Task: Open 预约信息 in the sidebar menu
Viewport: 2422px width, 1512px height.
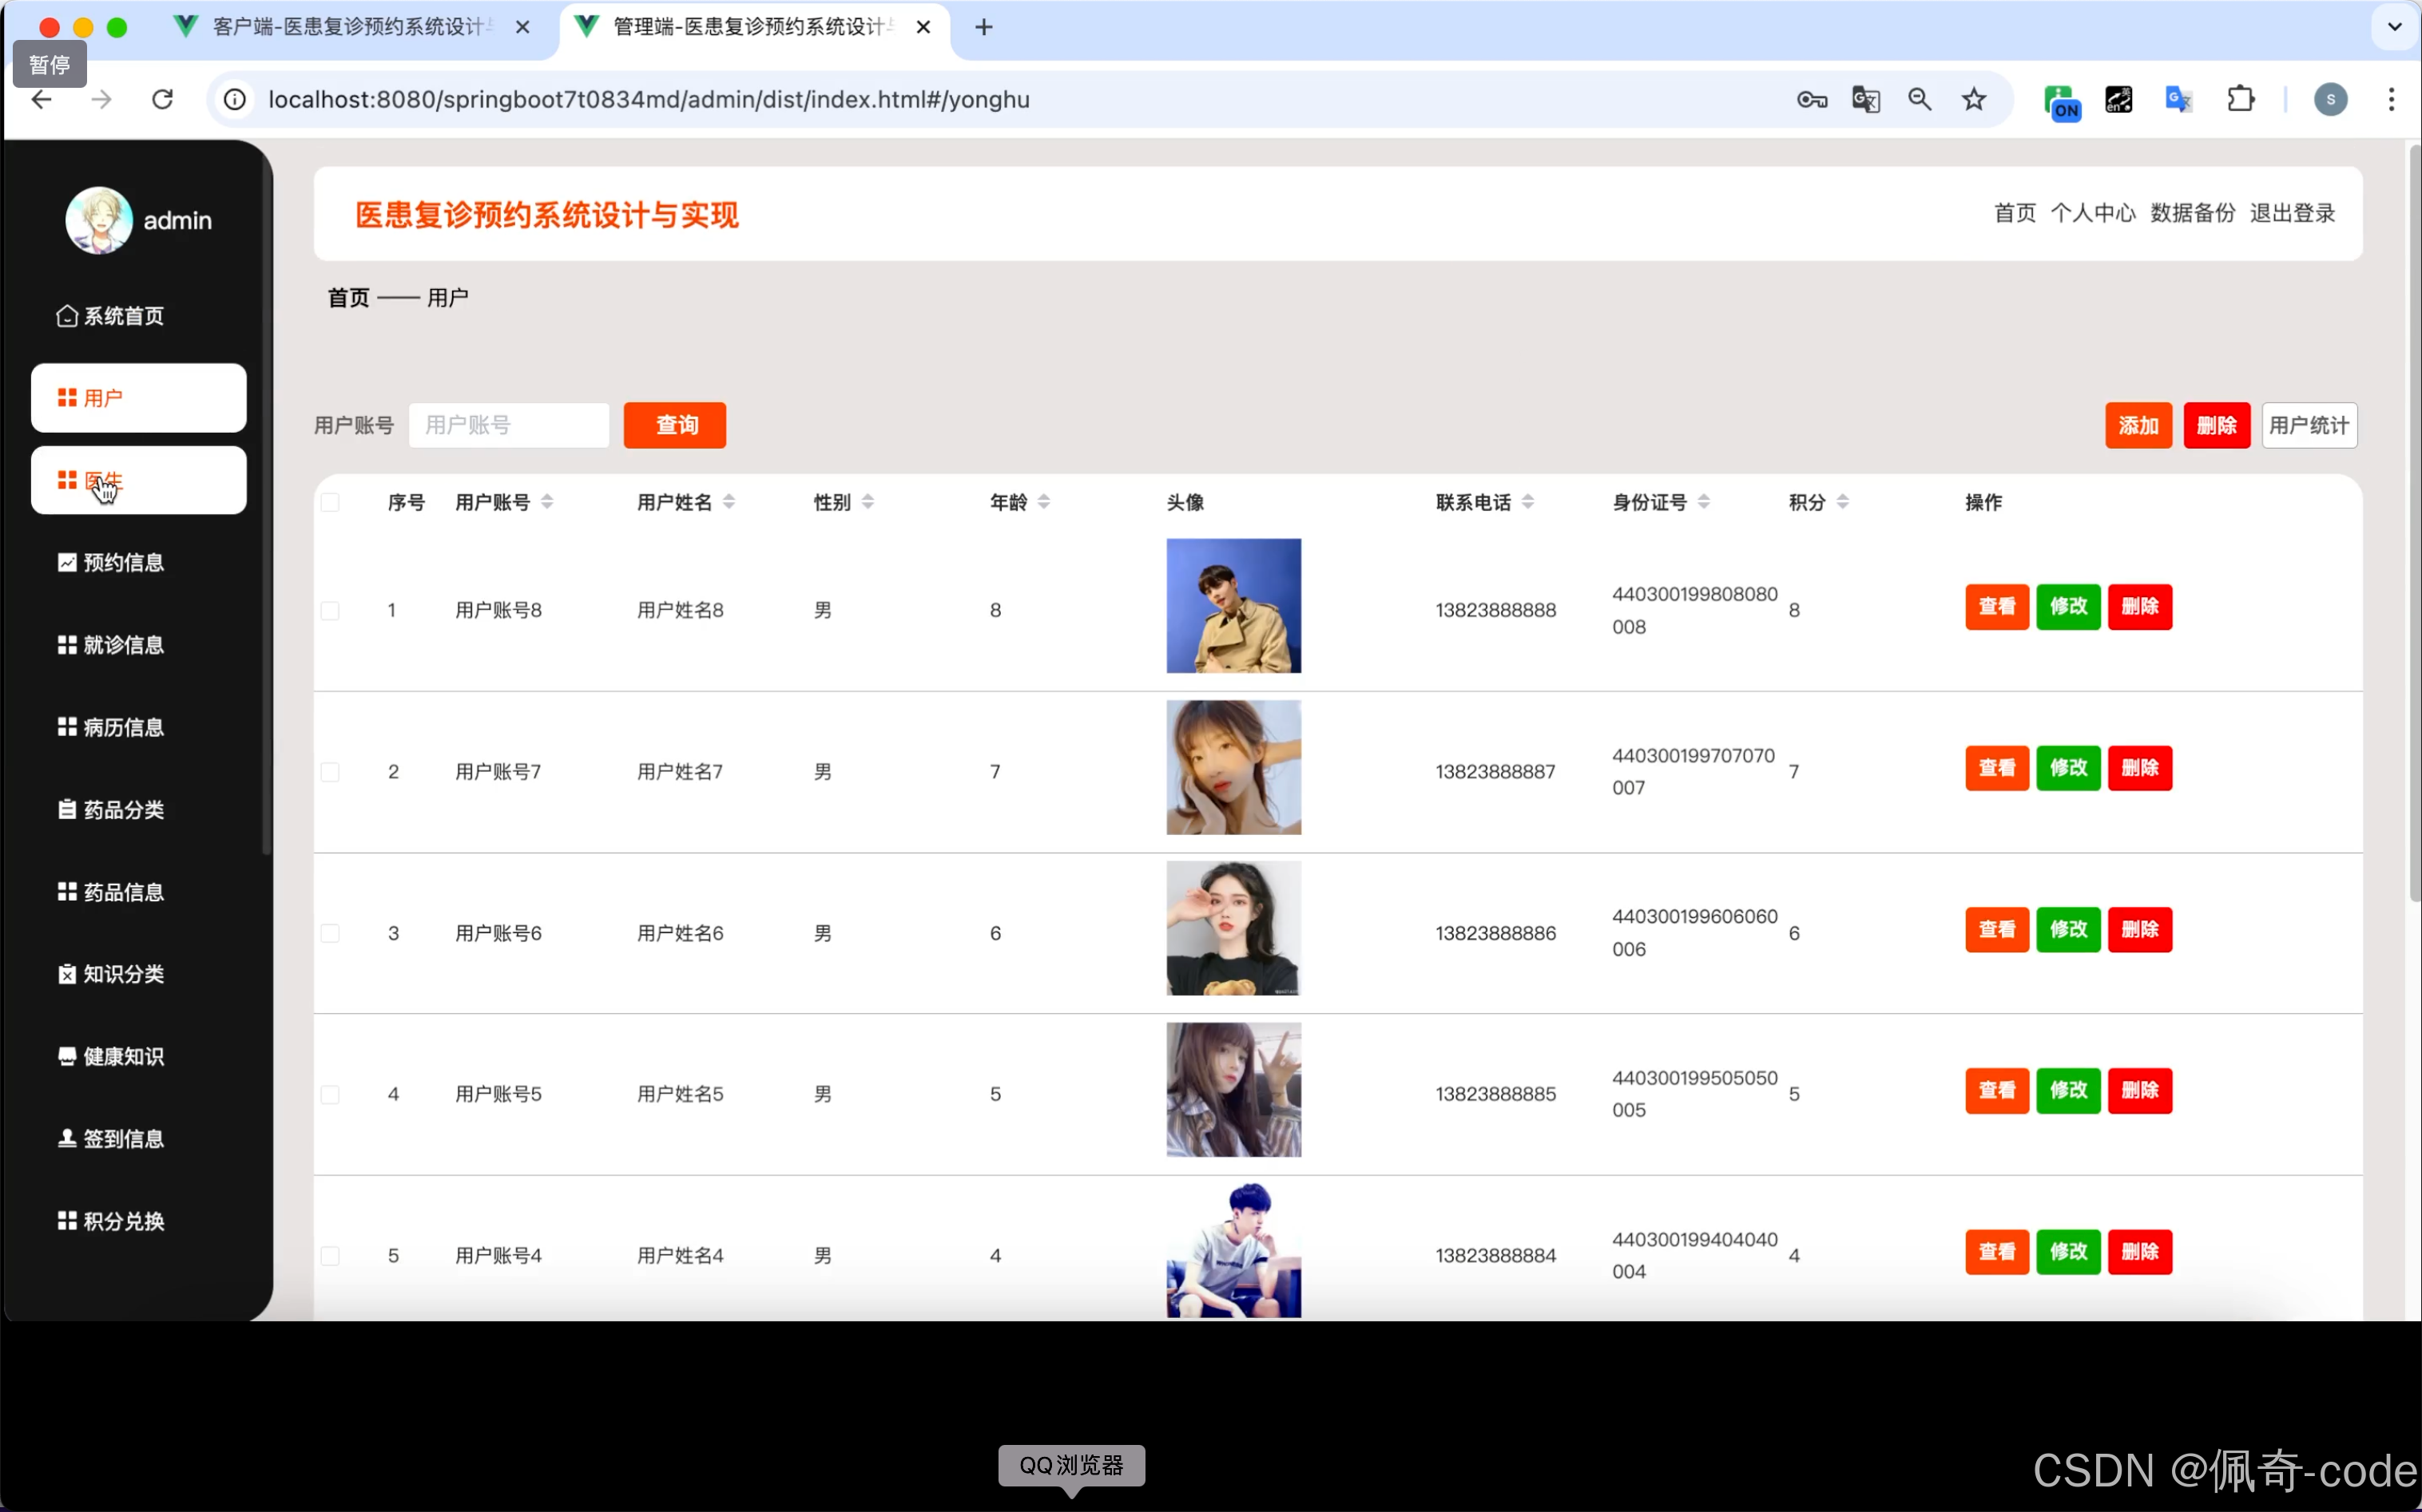Action: [x=123, y=562]
